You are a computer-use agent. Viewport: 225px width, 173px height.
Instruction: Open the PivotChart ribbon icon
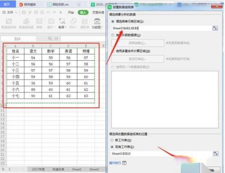pos(26,23)
